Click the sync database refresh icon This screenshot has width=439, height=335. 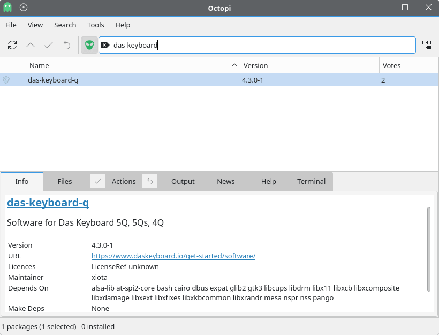(12, 45)
